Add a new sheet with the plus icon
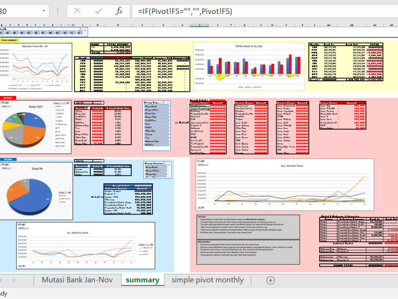The width and height of the screenshot is (398, 299). [270, 280]
